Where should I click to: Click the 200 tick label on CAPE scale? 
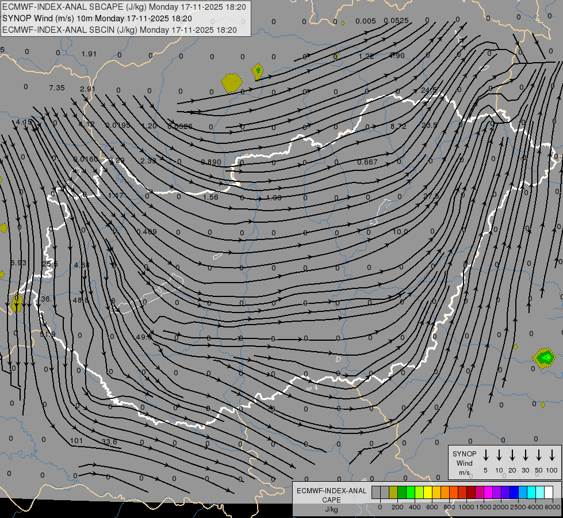point(397,507)
